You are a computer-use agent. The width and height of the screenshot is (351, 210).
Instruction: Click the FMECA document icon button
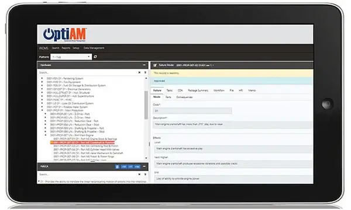(x=118, y=166)
